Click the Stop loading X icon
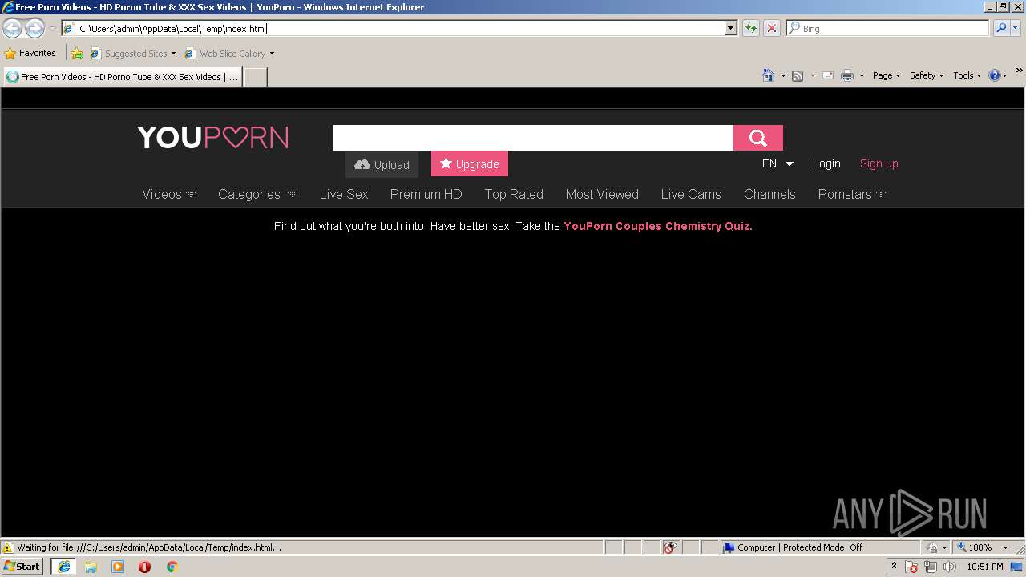The height and width of the screenshot is (577, 1026). (772, 29)
